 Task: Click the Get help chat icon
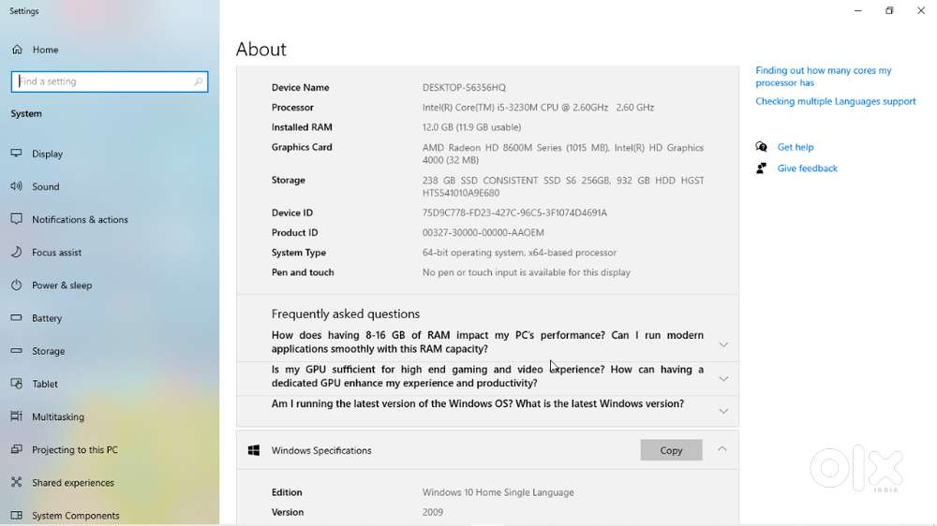pos(761,147)
